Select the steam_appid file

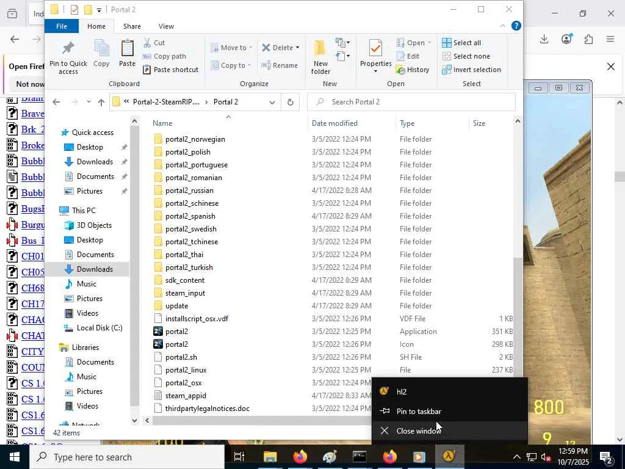(186, 396)
